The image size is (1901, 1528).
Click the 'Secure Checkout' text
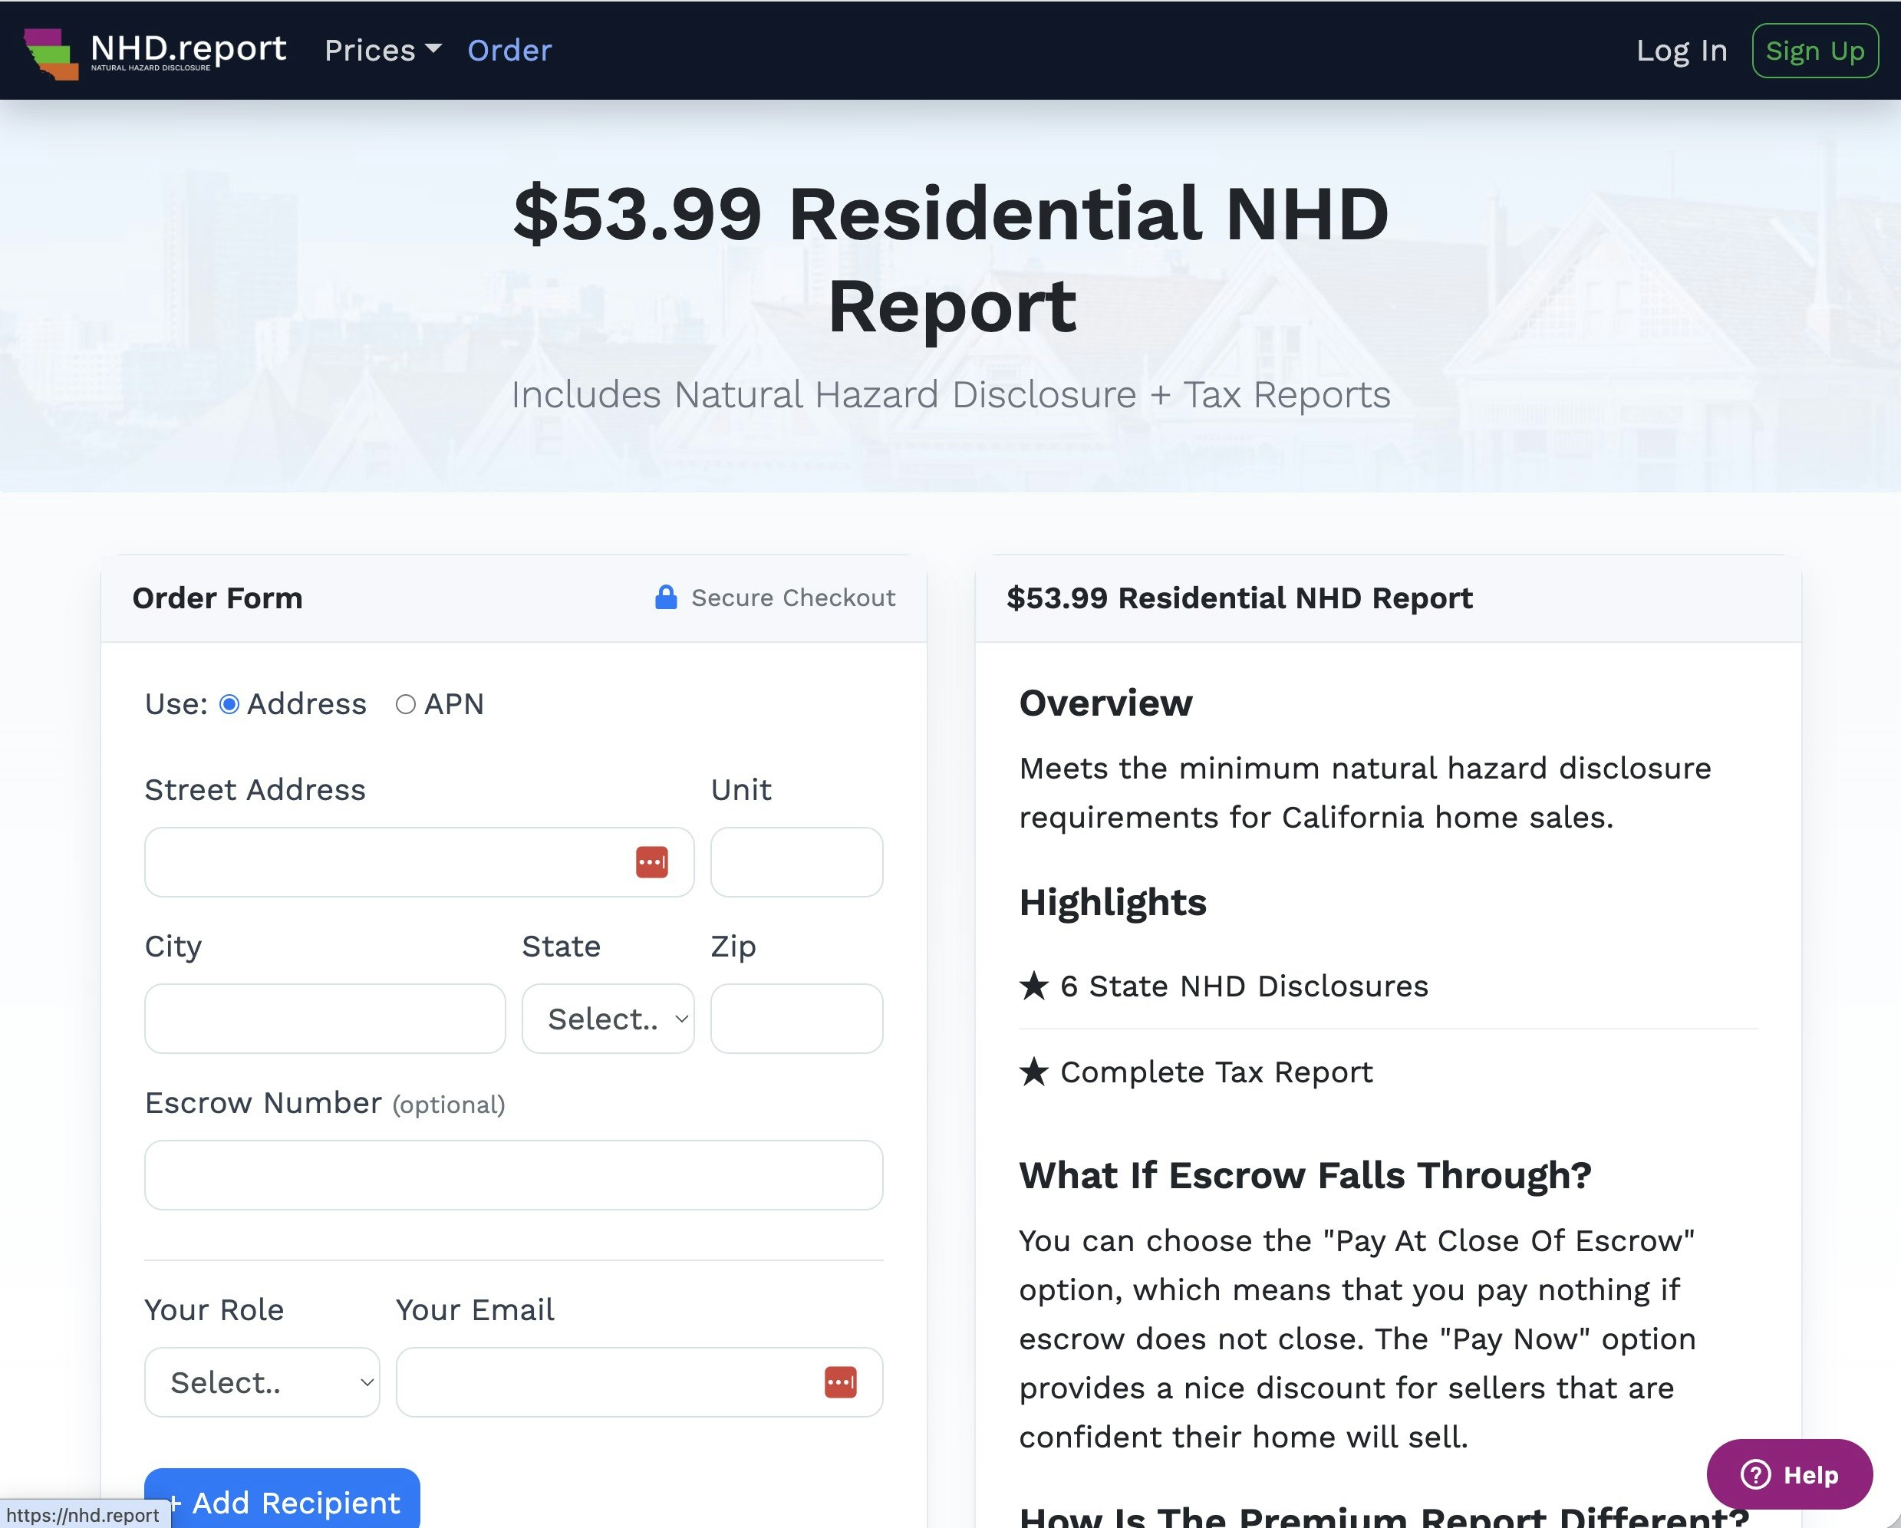(793, 598)
